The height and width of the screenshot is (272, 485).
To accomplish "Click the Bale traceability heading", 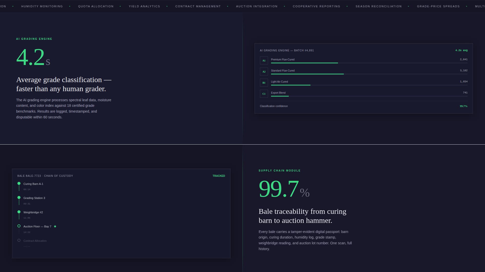I will [x=302, y=216].
